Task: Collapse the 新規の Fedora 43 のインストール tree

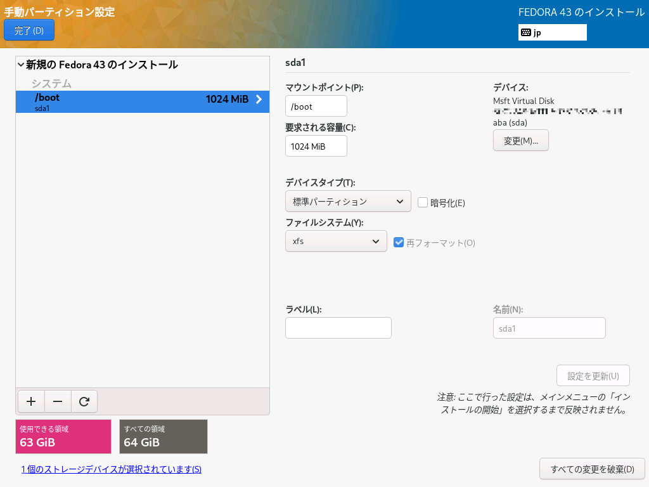Action: click(21, 65)
